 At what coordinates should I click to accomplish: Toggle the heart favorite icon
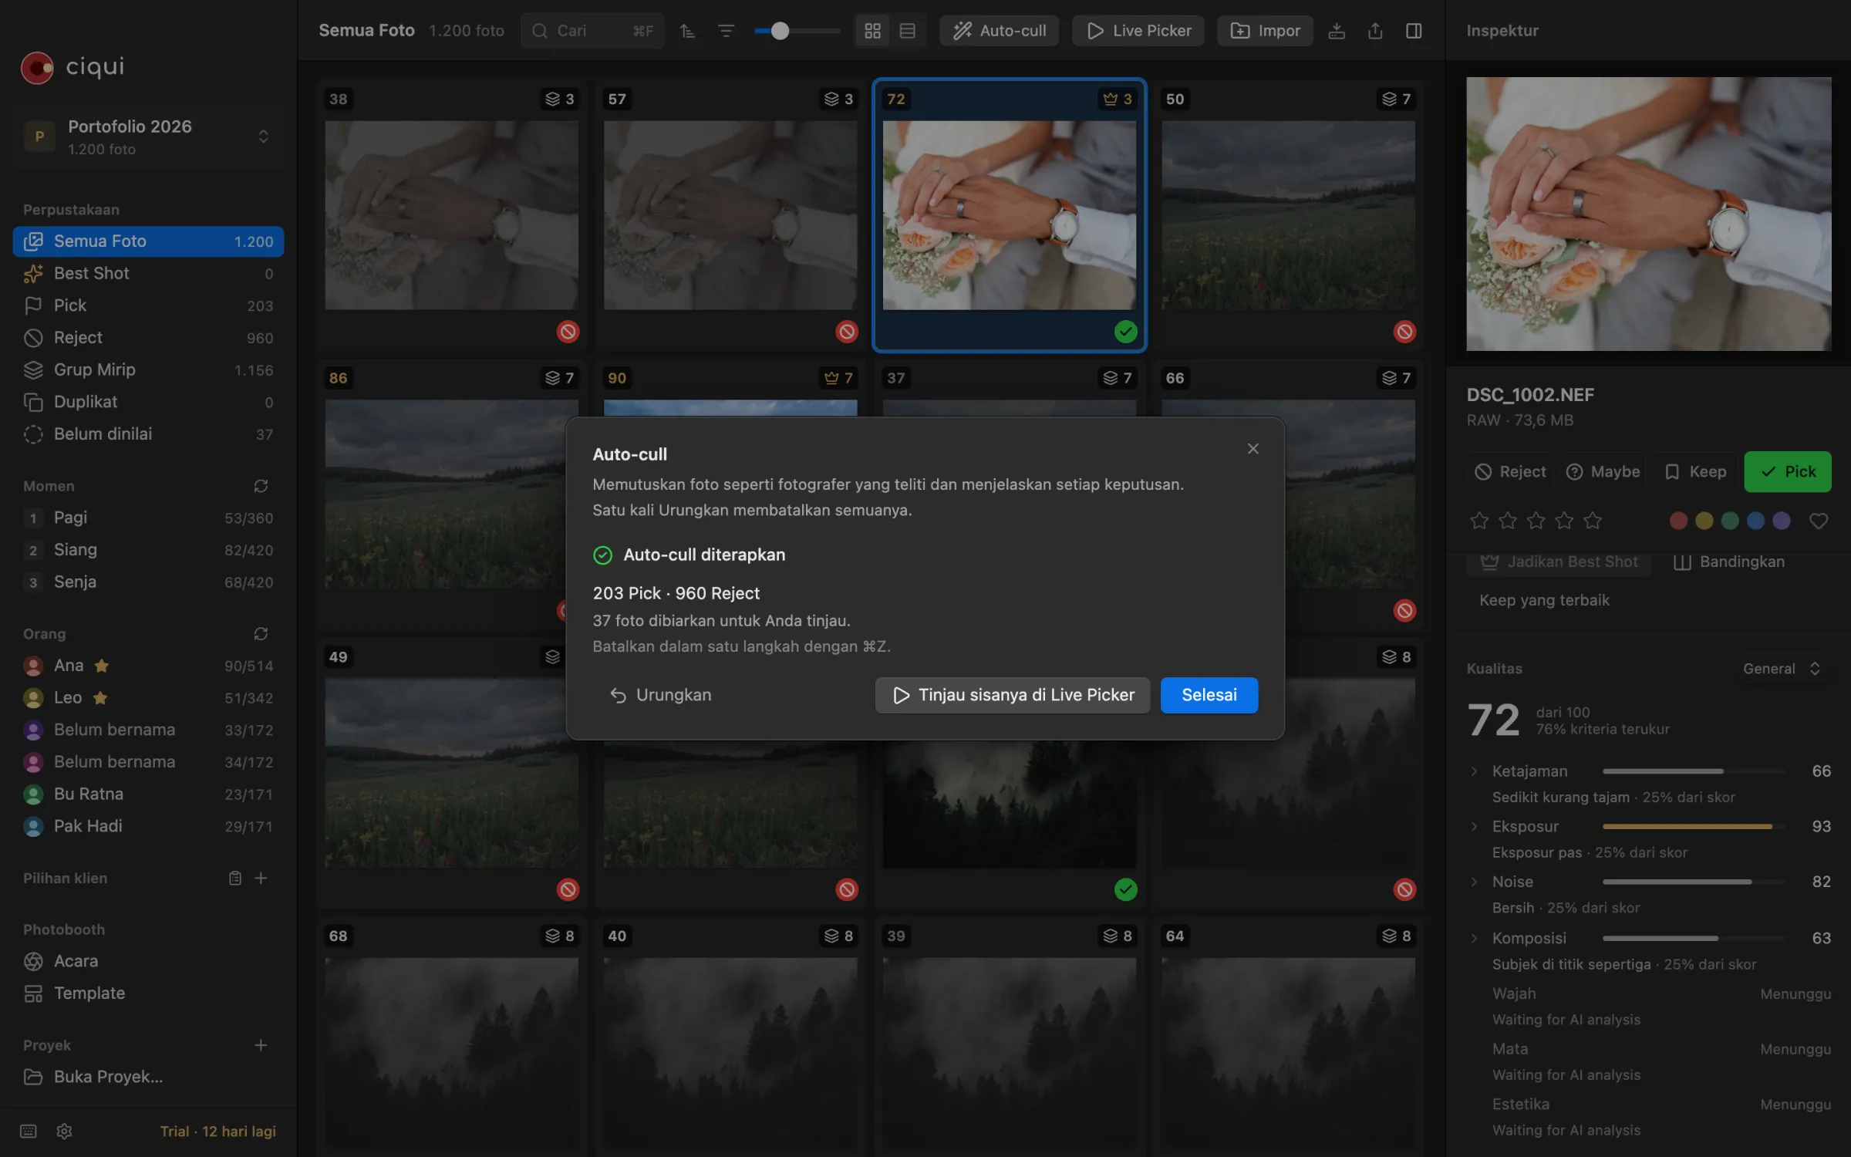tap(1818, 521)
